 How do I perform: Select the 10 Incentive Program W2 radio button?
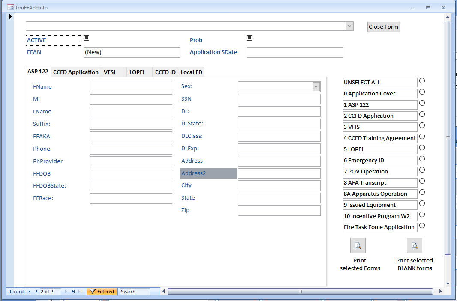pos(422,215)
